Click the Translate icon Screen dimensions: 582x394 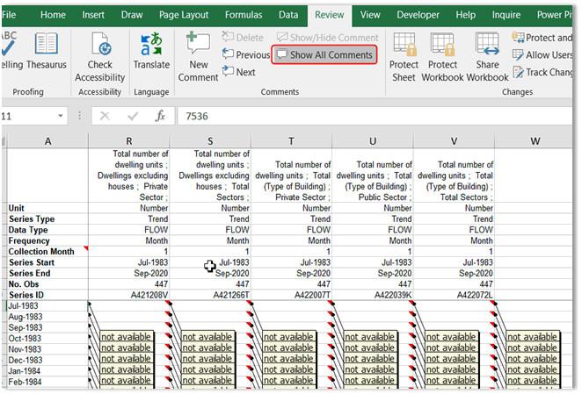151,51
